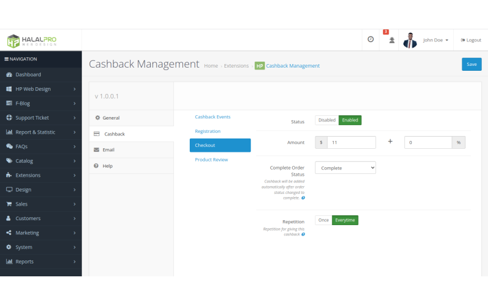Click the General tab gear icon

pos(98,118)
